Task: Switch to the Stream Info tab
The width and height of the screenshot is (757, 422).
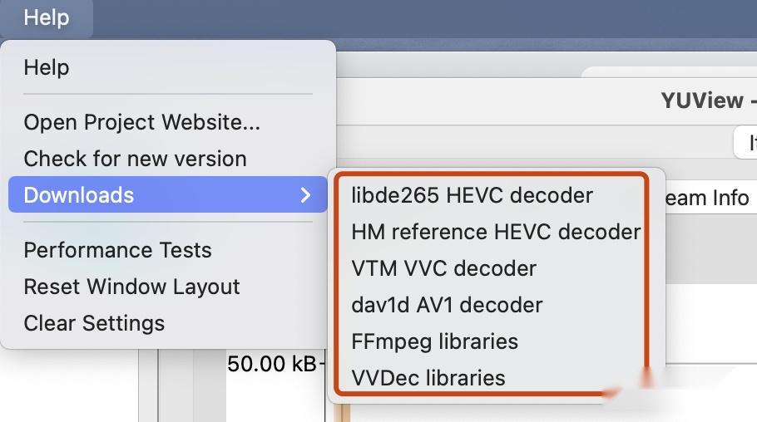Action: coord(707,198)
